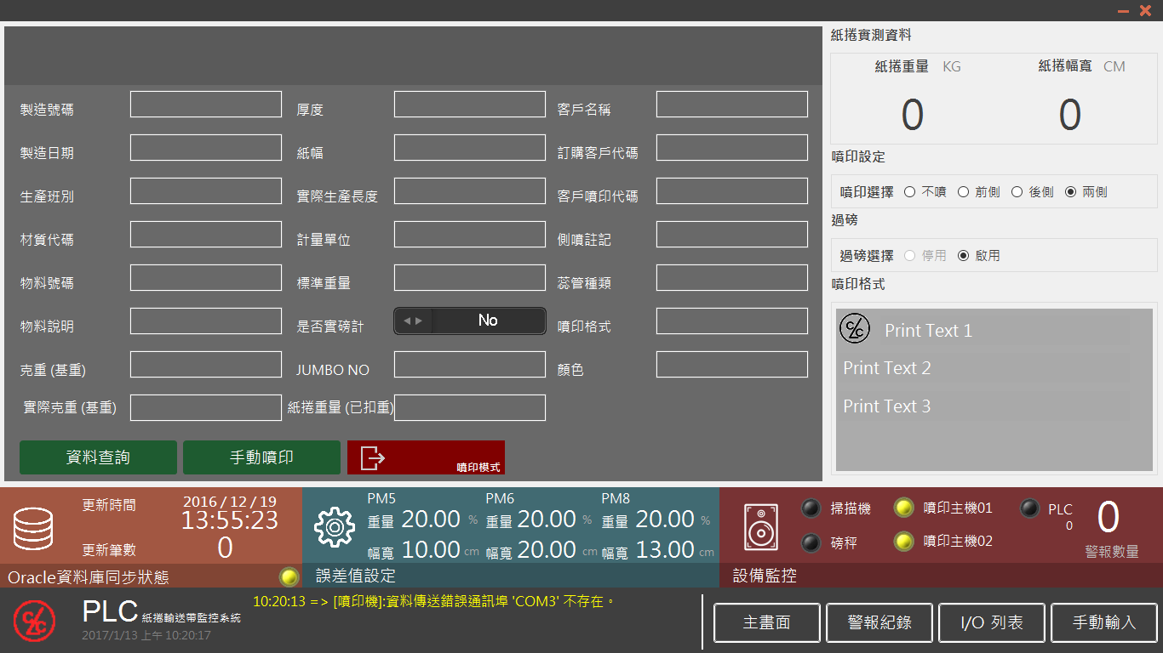Viewport: 1163px width, 653px height.
Task: Click the 製造號碼 input field
Action: pos(206,105)
